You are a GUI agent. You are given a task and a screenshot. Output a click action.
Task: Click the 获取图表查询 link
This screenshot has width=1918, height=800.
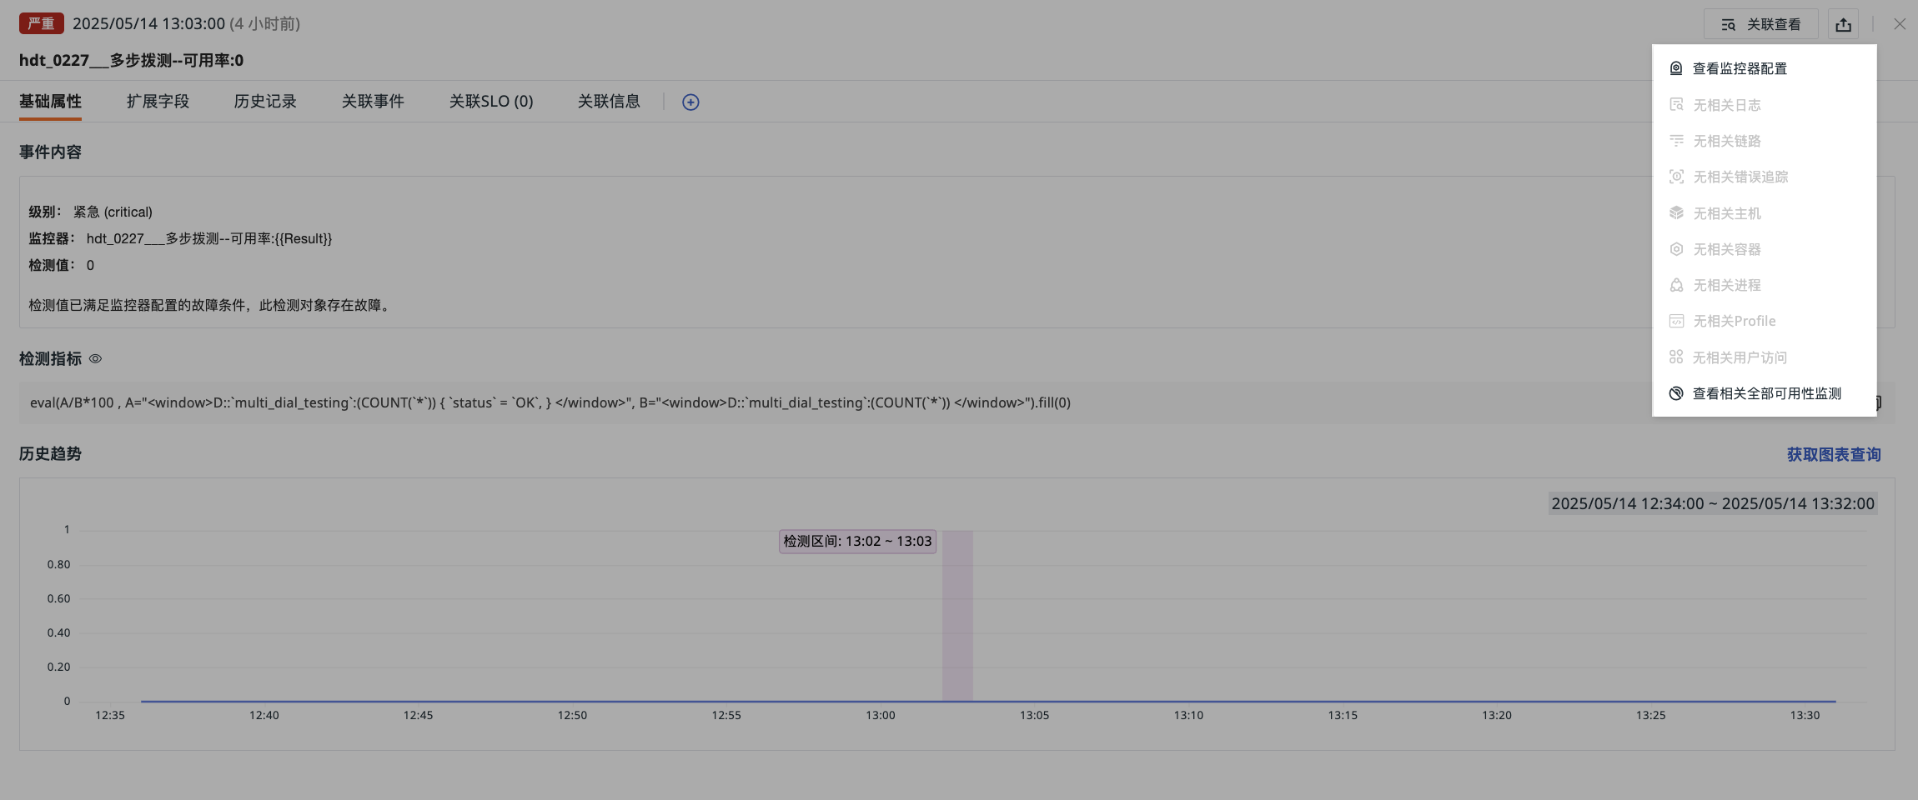point(1834,455)
